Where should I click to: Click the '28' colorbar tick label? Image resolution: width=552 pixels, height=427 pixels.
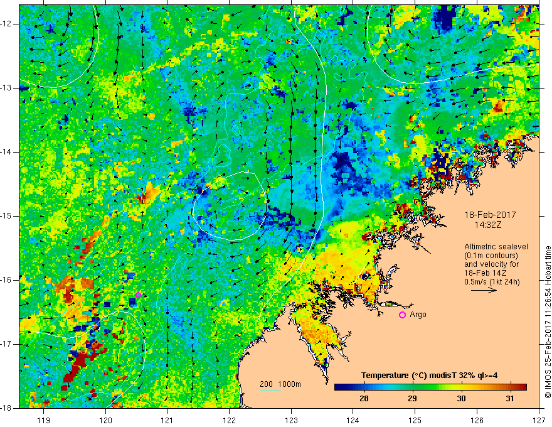pyautogui.click(x=364, y=399)
